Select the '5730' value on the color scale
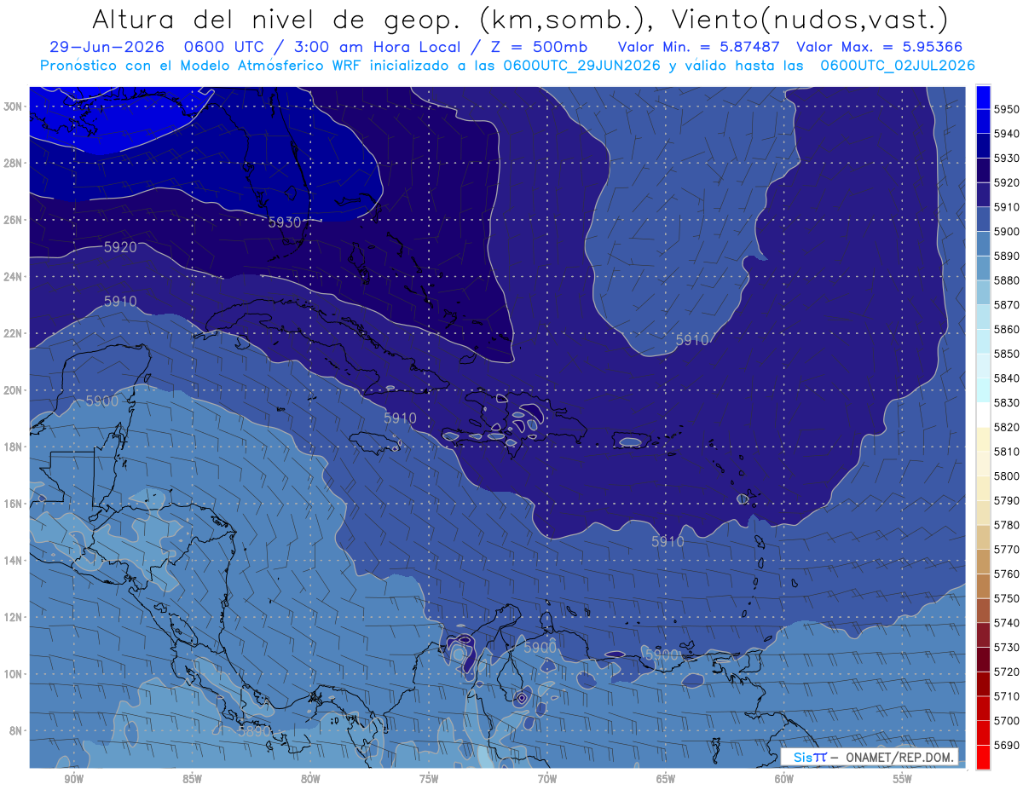The width and height of the screenshot is (1023, 790). pos(1007,647)
